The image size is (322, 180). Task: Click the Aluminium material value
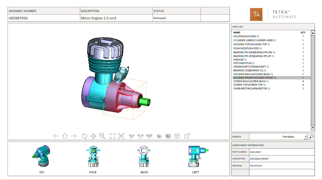click(256, 166)
